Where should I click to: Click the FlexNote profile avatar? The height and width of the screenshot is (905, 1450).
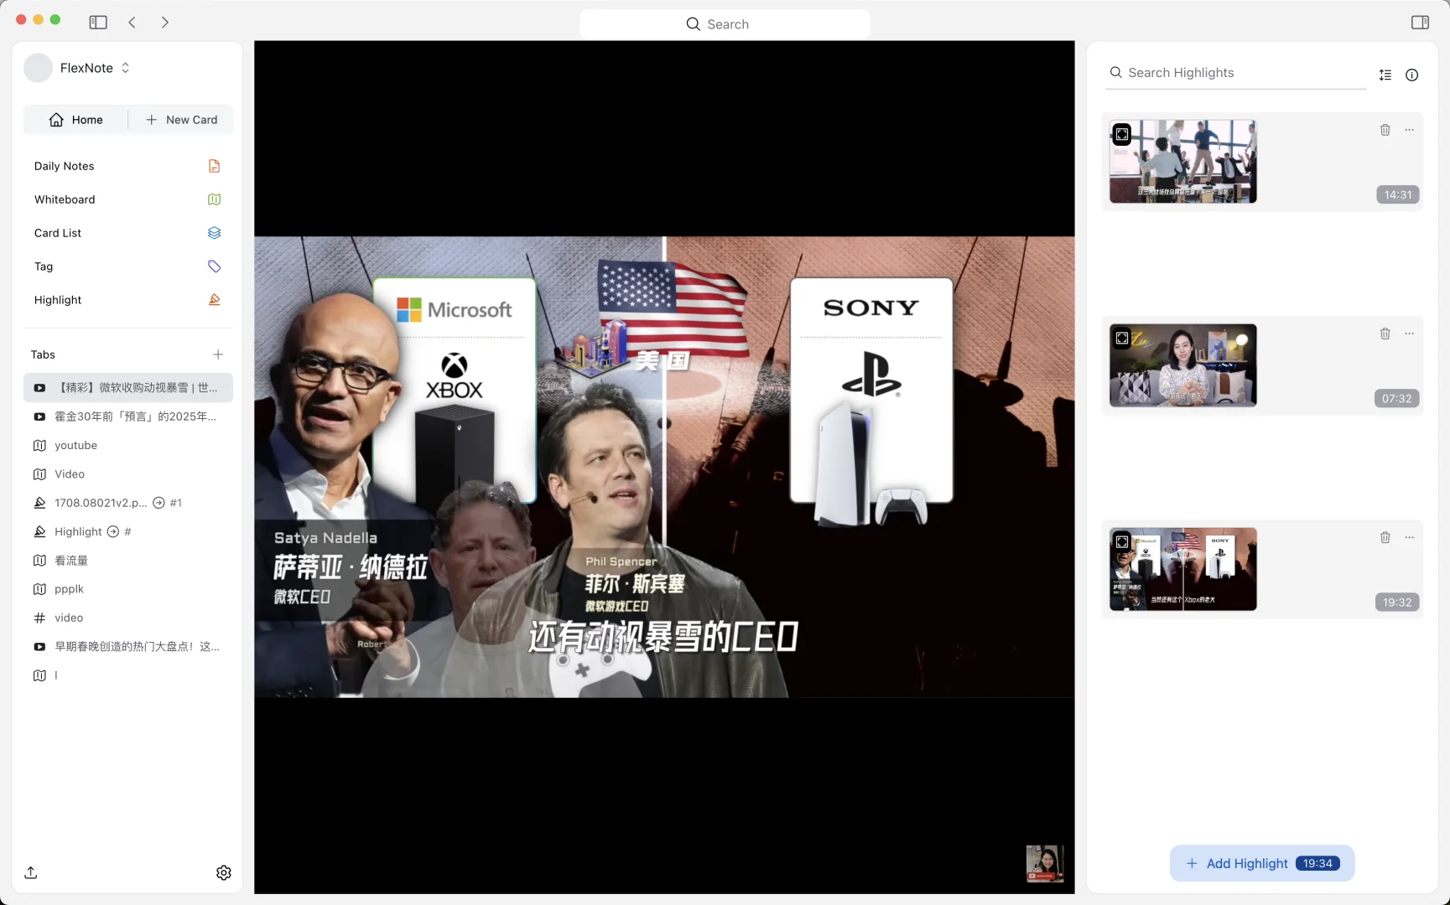pyautogui.click(x=39, y=68)
